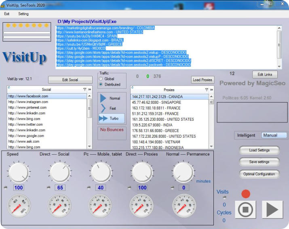Click the Direct-Proxies knob dial
This screenshot has height=229, width=289.
(142, 172)
